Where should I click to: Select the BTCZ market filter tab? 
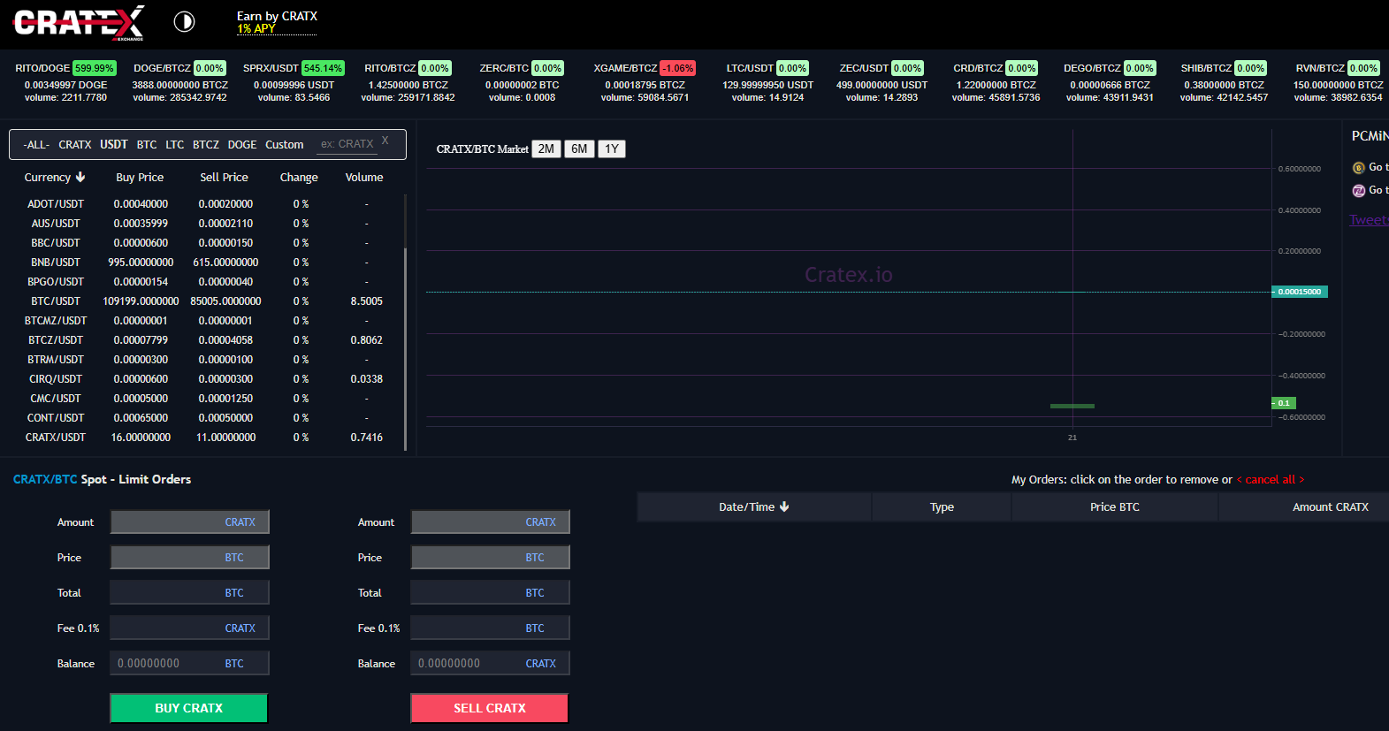click(x=206, y=144)
